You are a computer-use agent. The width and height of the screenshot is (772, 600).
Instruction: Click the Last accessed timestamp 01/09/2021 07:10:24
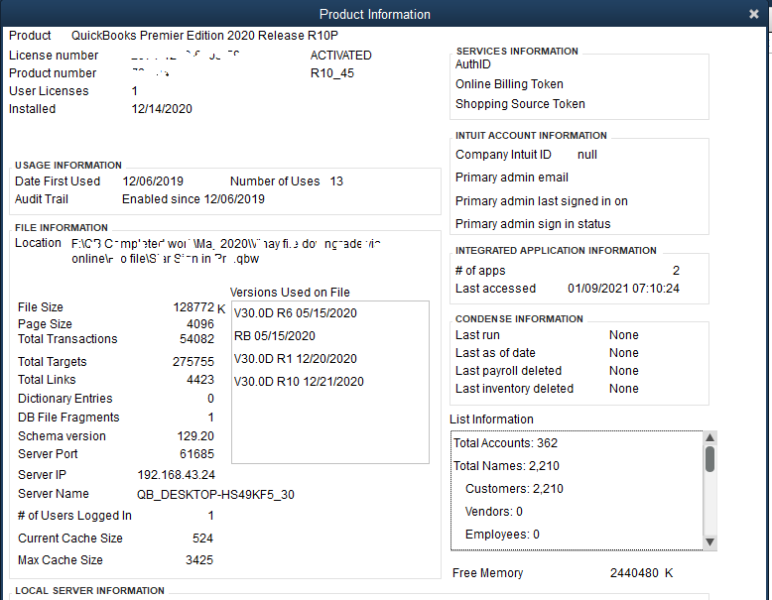623,289
